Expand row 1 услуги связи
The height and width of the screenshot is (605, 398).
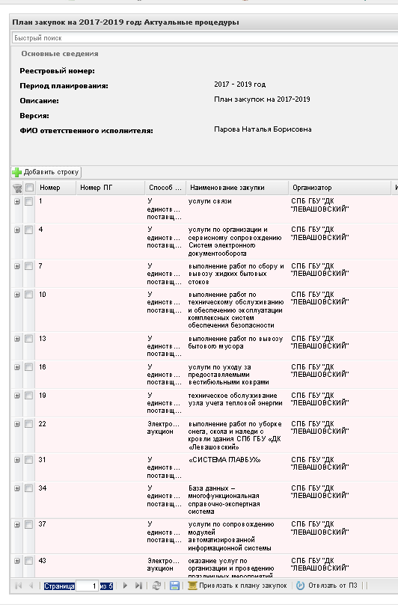(17, 201)
